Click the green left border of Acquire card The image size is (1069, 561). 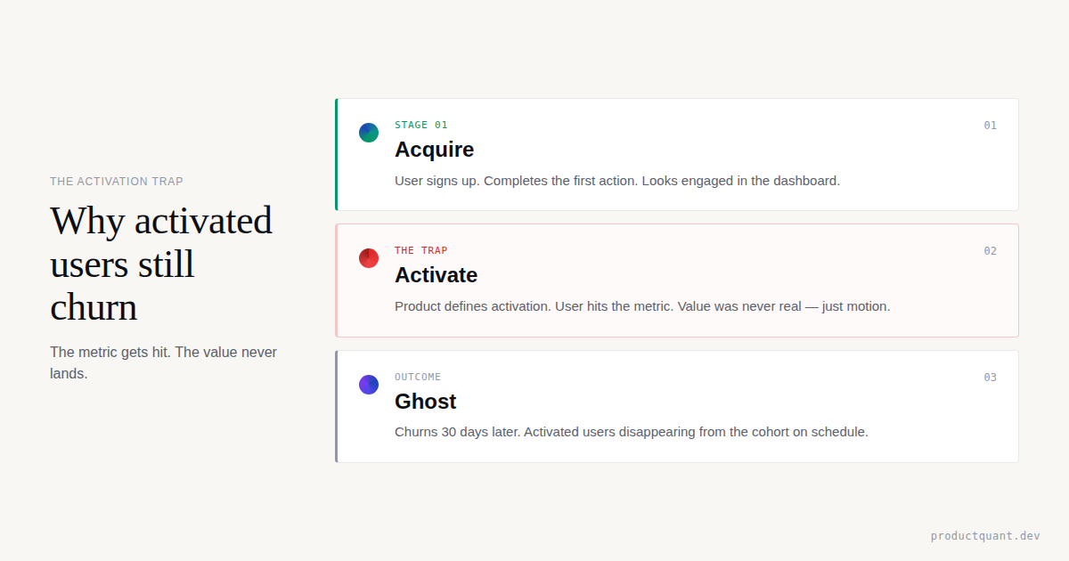pyautogui.click(x=337, y=155)
